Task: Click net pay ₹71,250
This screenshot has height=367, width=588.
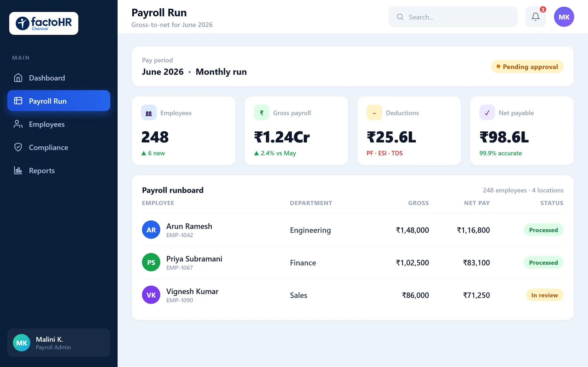Action: point(476,295)
